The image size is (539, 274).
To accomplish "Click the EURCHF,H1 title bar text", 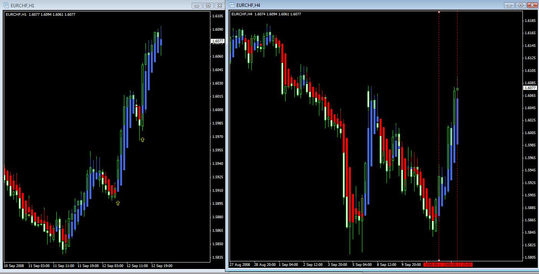I will (23, 5).
